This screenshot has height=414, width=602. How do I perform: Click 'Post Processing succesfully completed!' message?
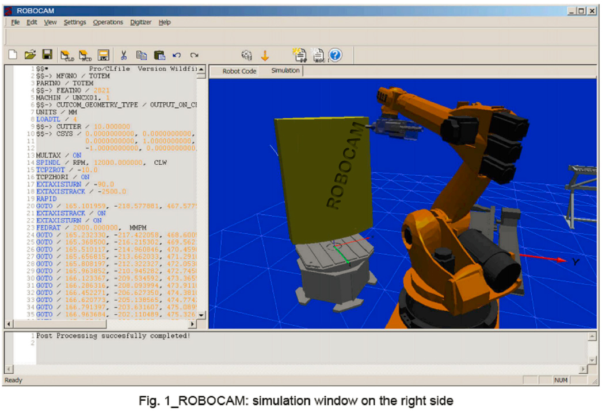click(113, 336)
